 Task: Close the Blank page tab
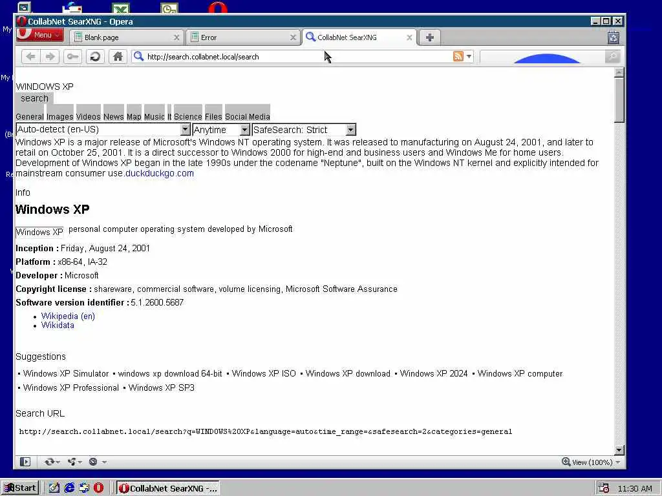tap(176, 37)
